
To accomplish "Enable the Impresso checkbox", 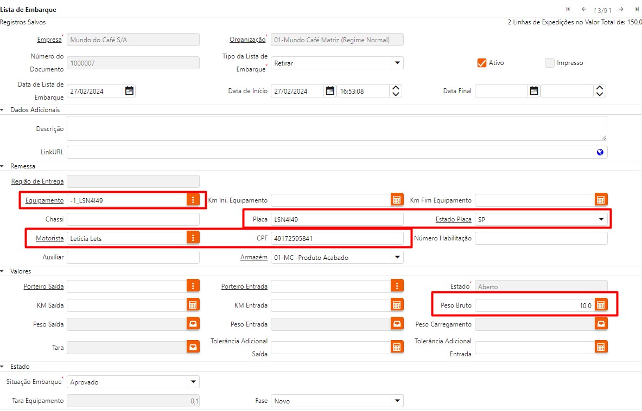I will (549, 63).
